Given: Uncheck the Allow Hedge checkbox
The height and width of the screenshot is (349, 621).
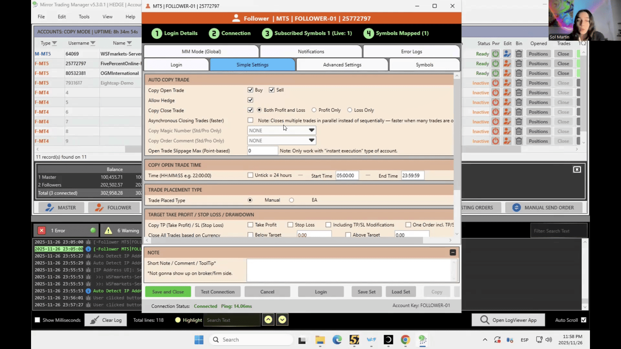Looking at the screenshot, I should point(250,100).
